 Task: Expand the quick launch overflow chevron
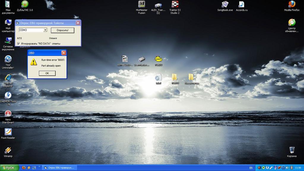pos(40,168)
